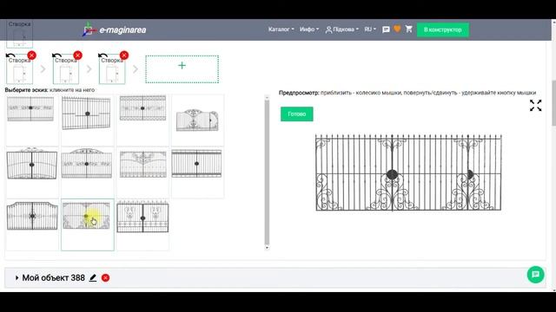Remove the second Створка step with red X
This screenshot has height=312, width=556.
pos(77,55)
